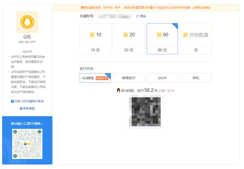
Task: Click the 支付 58.2 元 amount text
Action: click(x=147, y=90)
